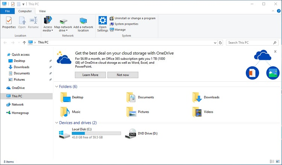This screenshot has width=282, height=165.
Task: Open Customize Quick Access Toolbar dropdown
Action: (23, 4)
